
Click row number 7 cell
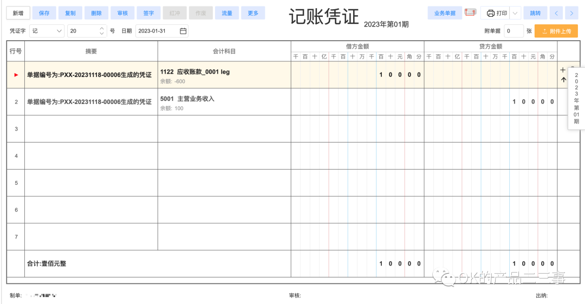pyautogui.click(x=16, y=237)
